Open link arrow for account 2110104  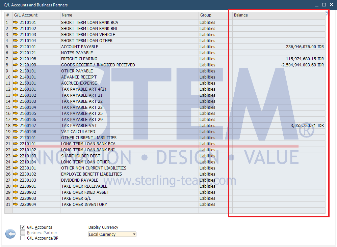pyautogui.click(x=16, y=40)
